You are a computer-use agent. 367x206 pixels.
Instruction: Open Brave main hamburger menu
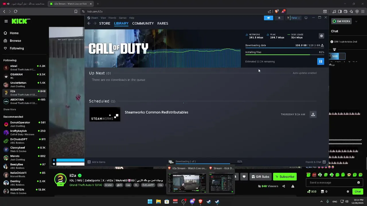pos(363,11)
